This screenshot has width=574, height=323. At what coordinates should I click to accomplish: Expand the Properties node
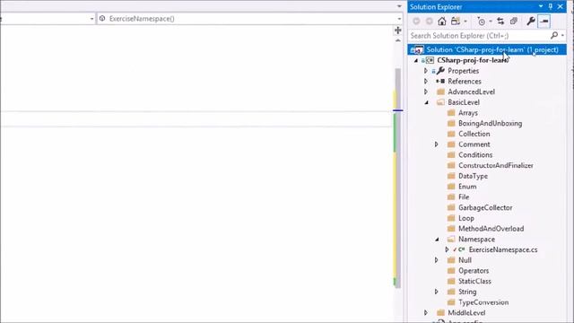point(425,71)
